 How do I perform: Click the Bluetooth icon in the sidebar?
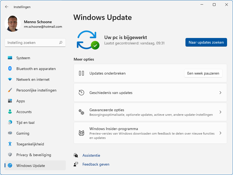[10, 68]
